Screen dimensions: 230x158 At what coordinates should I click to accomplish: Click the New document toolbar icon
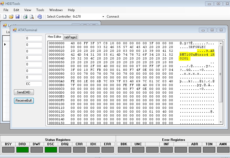pos(5,17)
